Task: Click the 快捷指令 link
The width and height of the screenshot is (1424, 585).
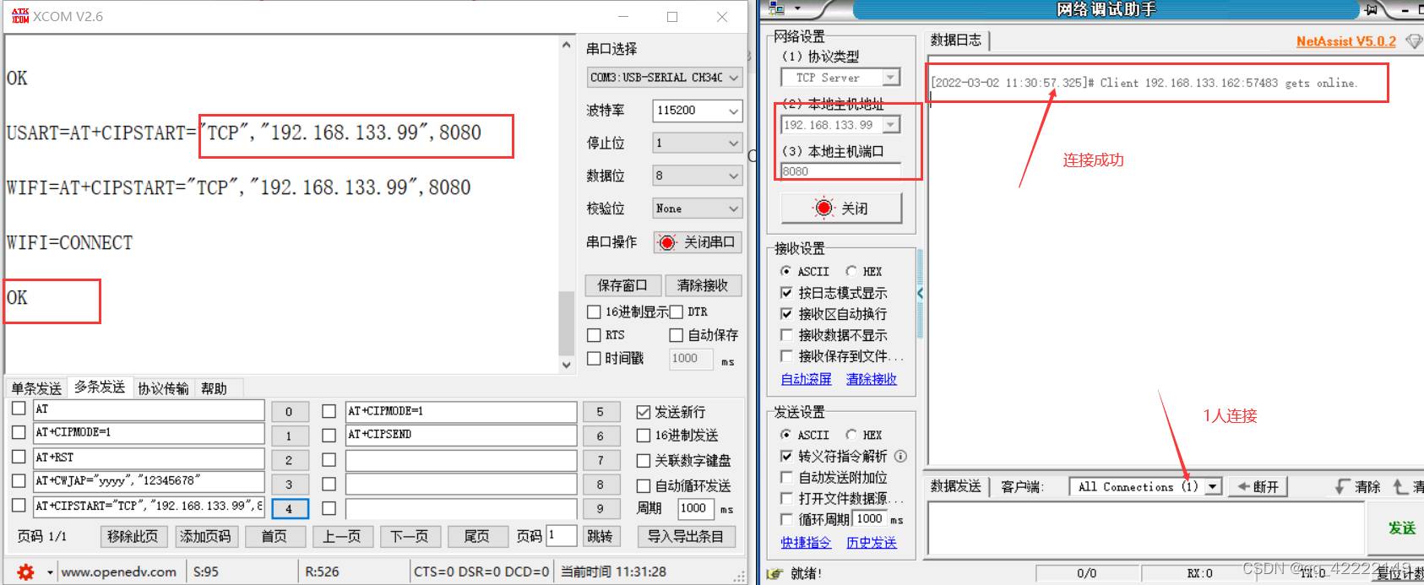Action: point(806,543)
